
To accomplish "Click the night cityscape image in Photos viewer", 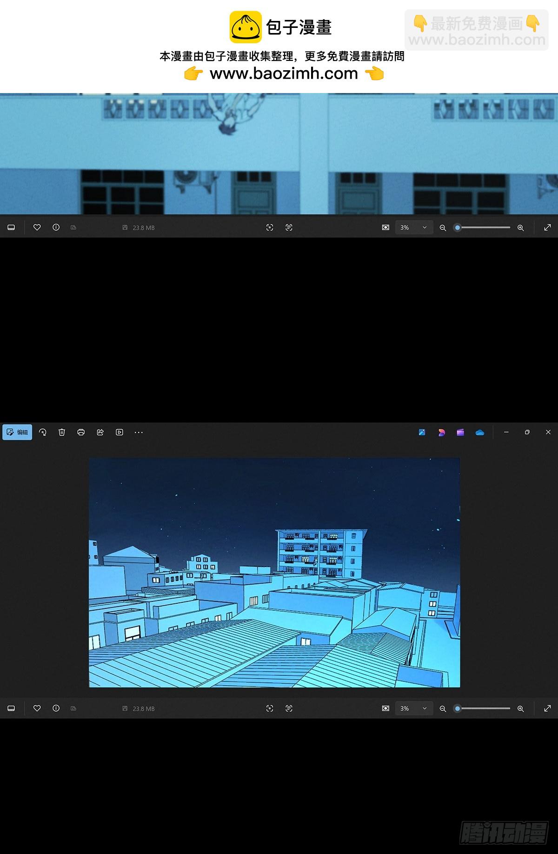I will coord(274,572).
